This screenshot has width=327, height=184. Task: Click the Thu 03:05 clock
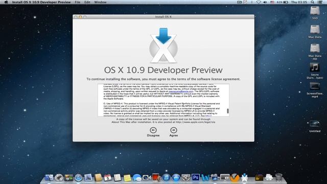pos(299,2)
